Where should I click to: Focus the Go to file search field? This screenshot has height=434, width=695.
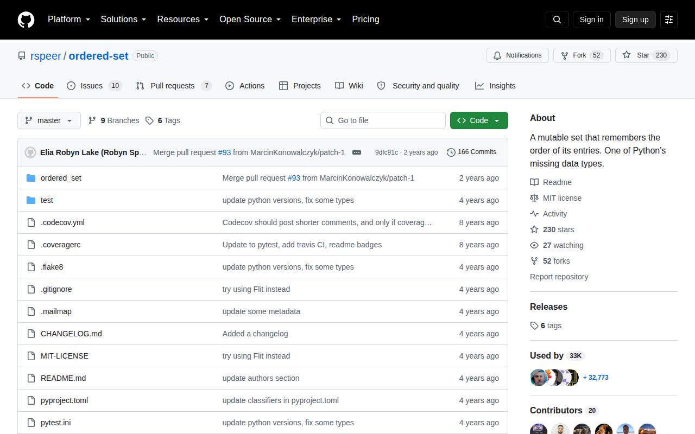click(383, 120)
